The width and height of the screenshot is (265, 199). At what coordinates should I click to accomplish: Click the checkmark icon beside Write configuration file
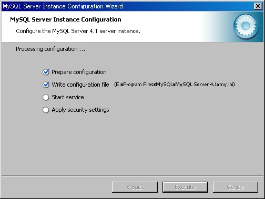click(46, 85)
